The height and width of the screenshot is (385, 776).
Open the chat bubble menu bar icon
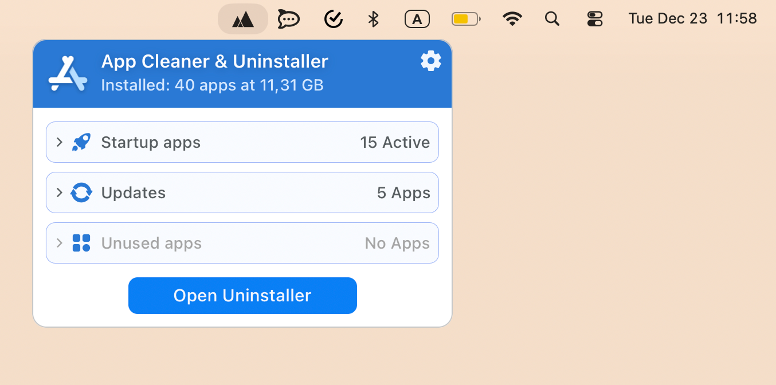[x=288, y=18]
